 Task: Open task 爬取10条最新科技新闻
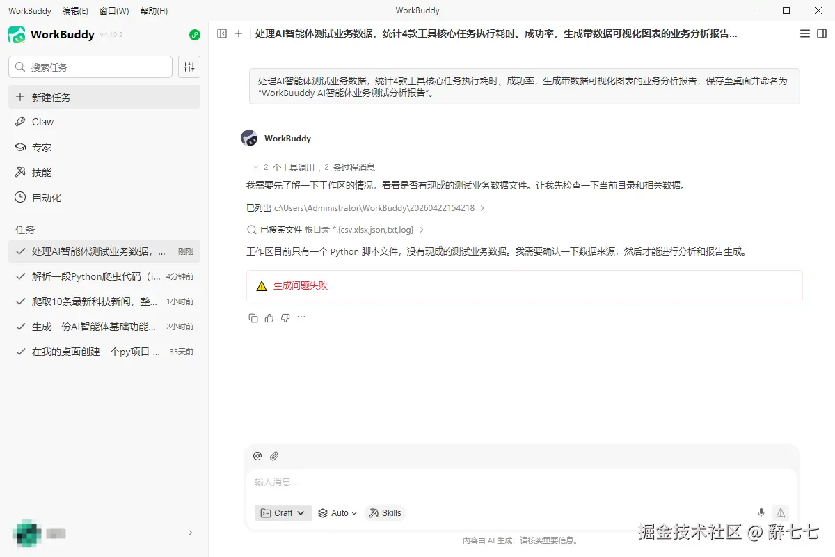click(x=104, y=301)
